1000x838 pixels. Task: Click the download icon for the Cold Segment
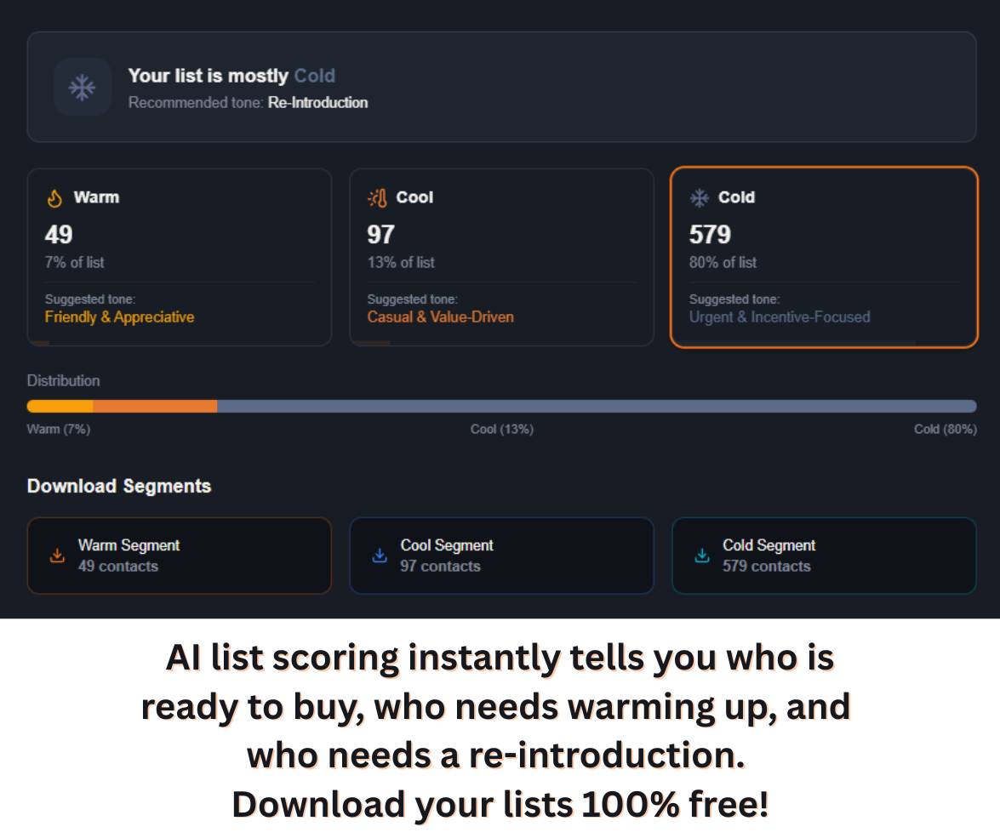(701, 555)
